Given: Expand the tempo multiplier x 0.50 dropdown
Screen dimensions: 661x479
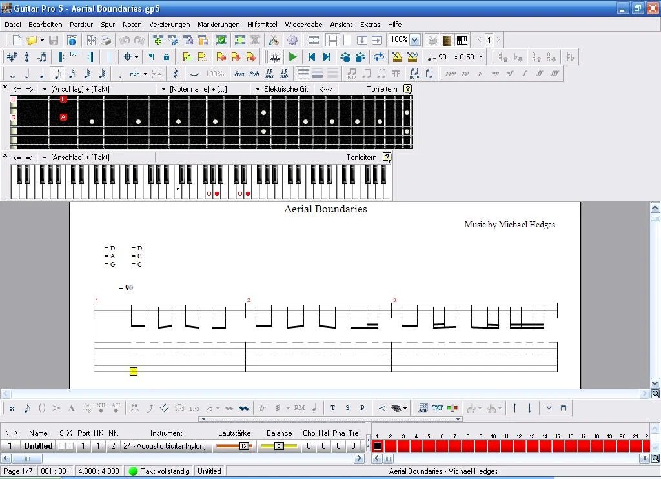Looking at the screenshot, I should click(x=481, y=57).
